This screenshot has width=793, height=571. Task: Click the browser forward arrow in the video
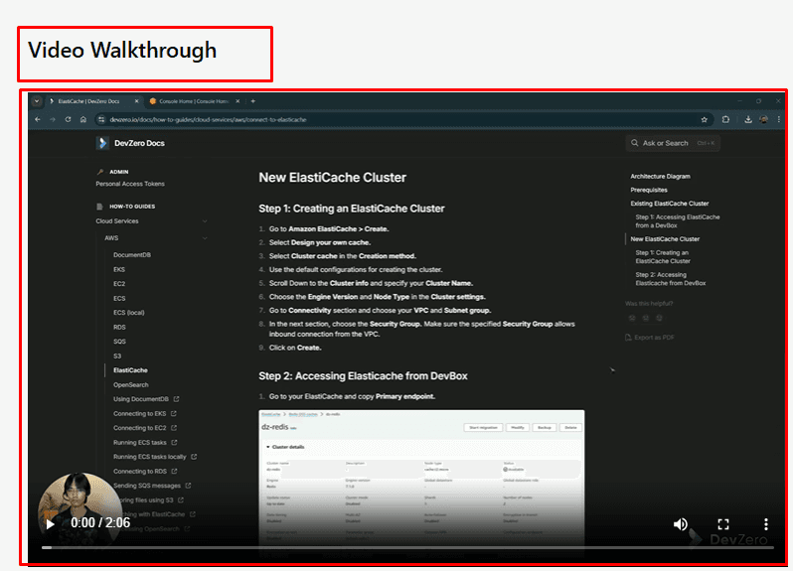click(53, 120)
